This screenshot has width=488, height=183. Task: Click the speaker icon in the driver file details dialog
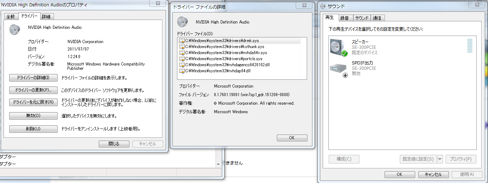[183, 22]
